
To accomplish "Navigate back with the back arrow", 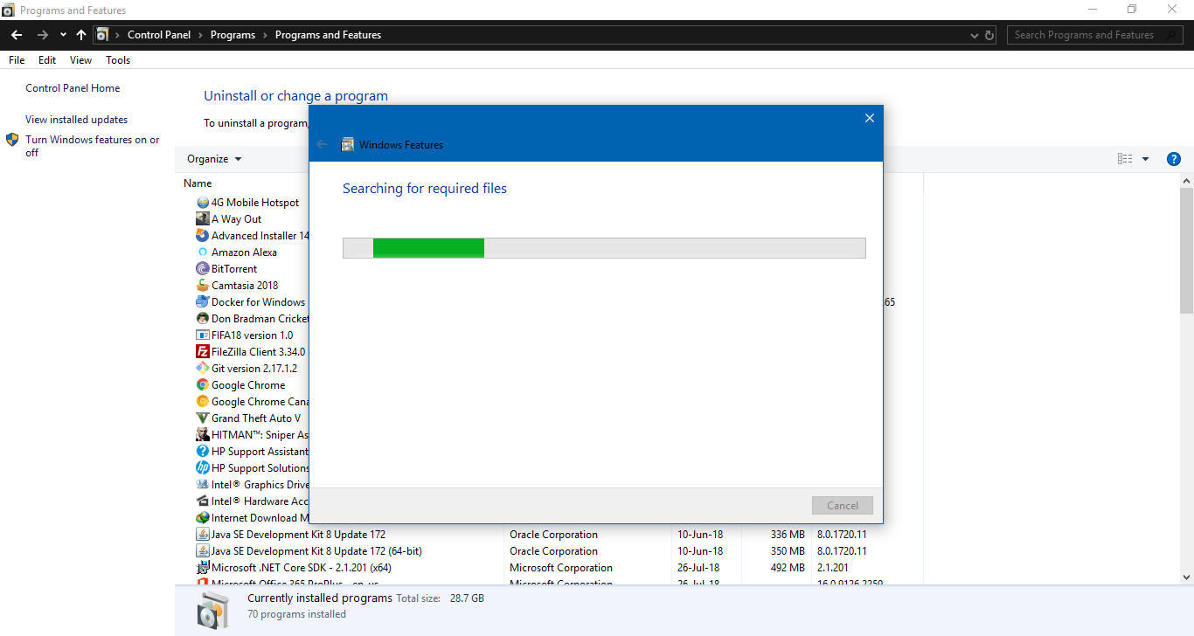I will 17,35.
